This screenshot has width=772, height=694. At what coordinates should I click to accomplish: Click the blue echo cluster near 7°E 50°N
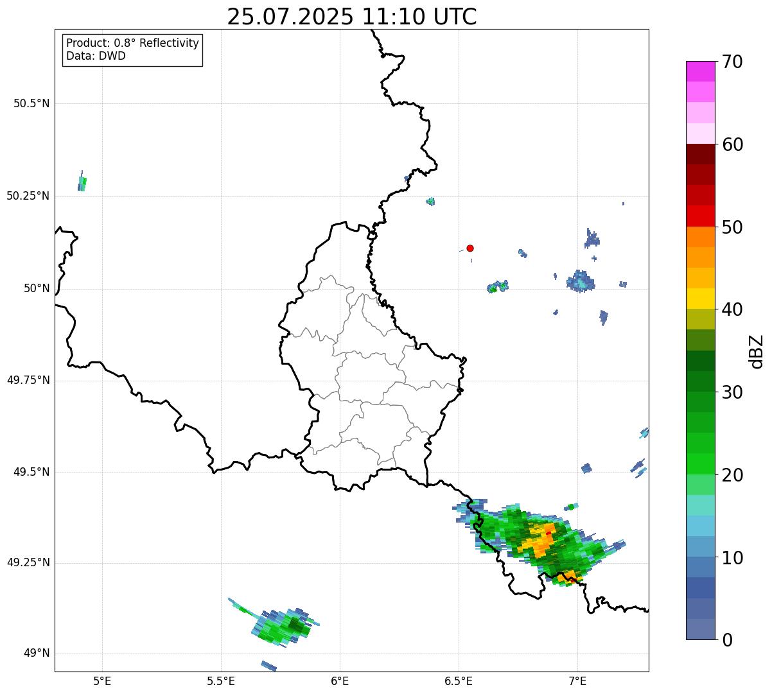(x=581, y=281)
